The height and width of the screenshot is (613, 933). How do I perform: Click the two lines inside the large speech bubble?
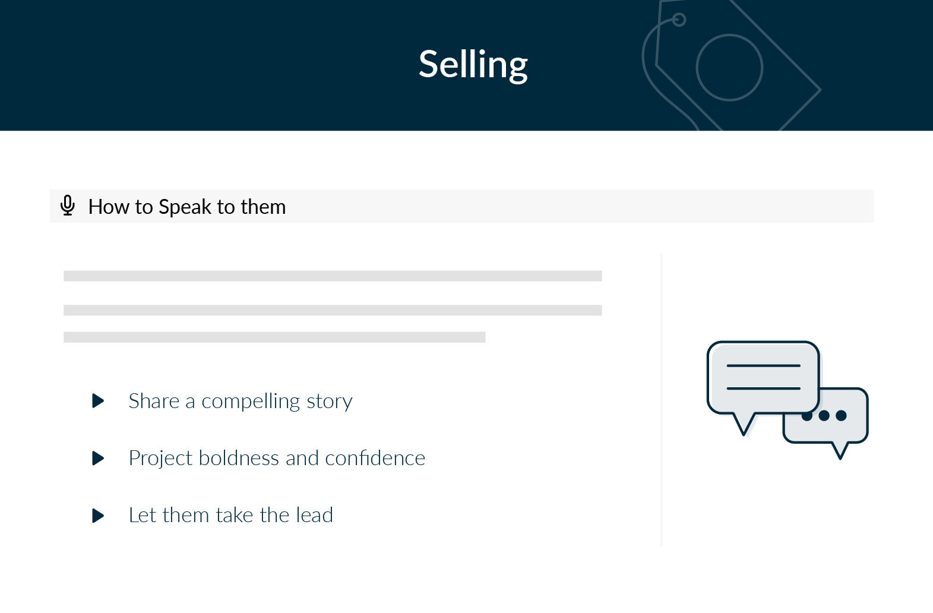pyautogui.click(x=763, y=377)
